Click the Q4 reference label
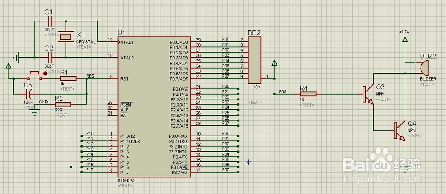The width and height of the screenshot is (446, 194). [x=412, y=124]
